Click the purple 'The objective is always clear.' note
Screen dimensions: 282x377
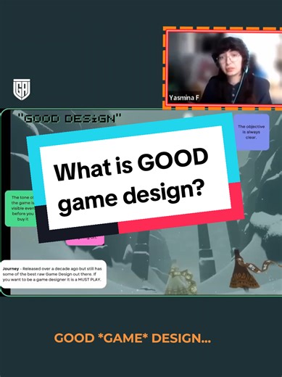coord(252,132)
